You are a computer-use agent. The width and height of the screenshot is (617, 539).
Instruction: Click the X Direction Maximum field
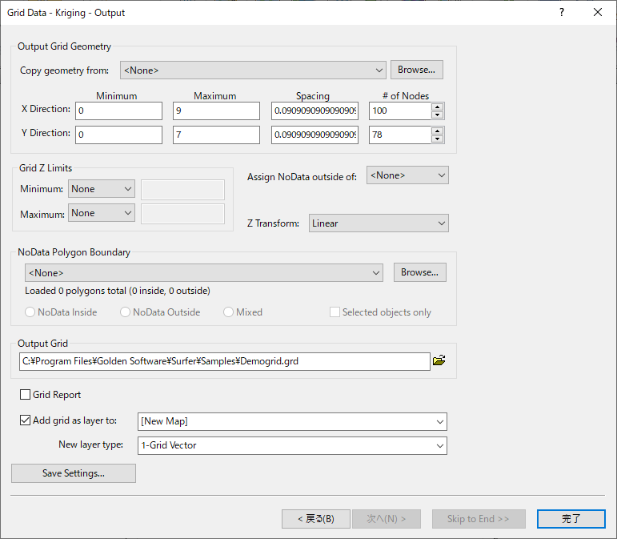click(x=216, y=111)
